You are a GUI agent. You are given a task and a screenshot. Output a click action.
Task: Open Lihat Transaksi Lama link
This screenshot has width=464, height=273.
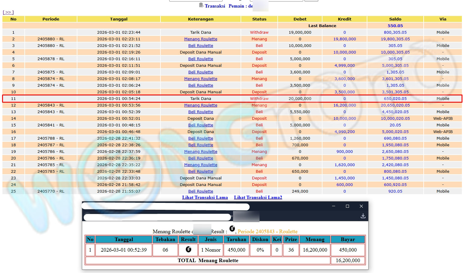[x=205, y=197]
